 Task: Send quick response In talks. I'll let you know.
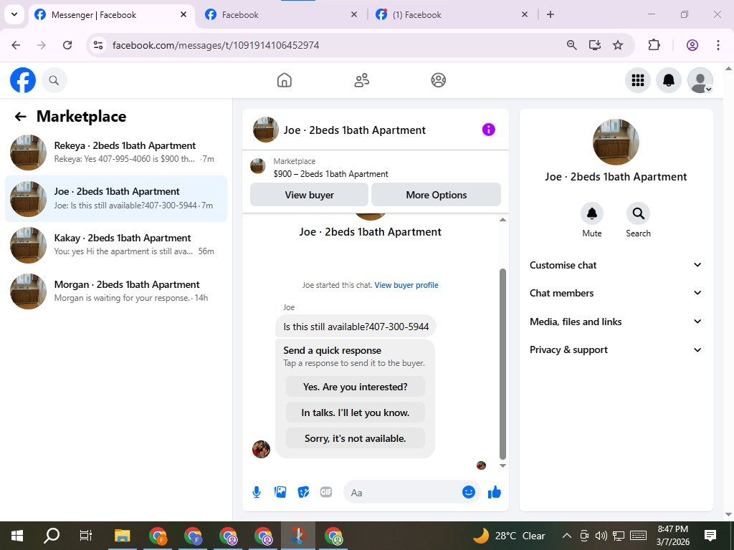[356, 412]
